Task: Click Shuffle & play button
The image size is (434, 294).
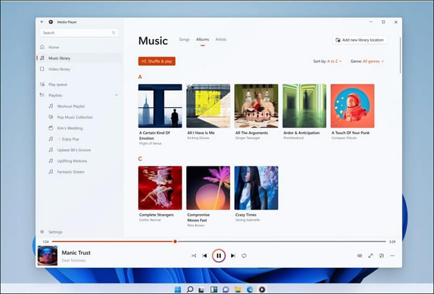Action: [157, 61]
